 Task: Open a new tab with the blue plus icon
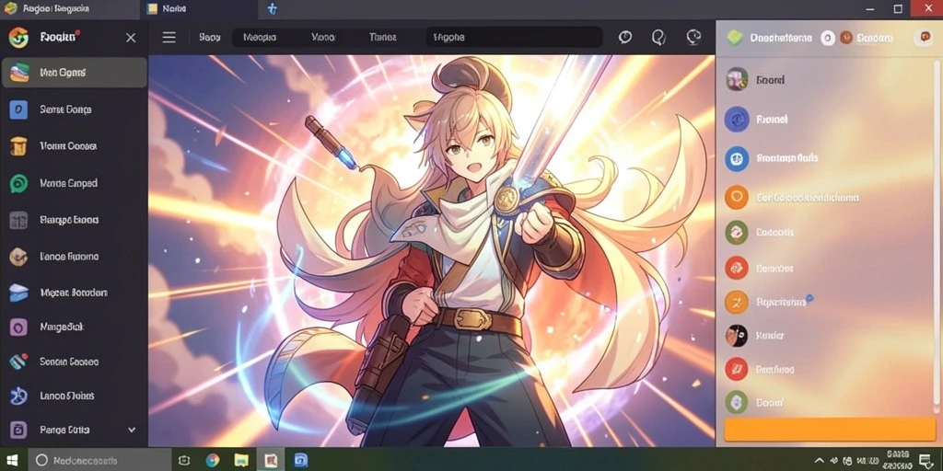pos(273,9)
